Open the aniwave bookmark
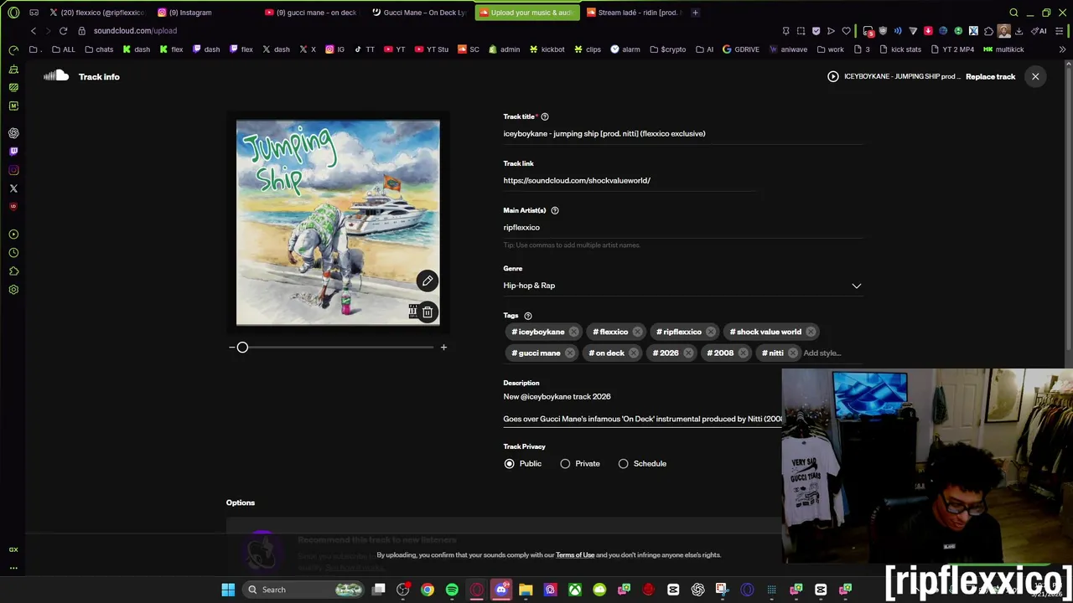 787,49
